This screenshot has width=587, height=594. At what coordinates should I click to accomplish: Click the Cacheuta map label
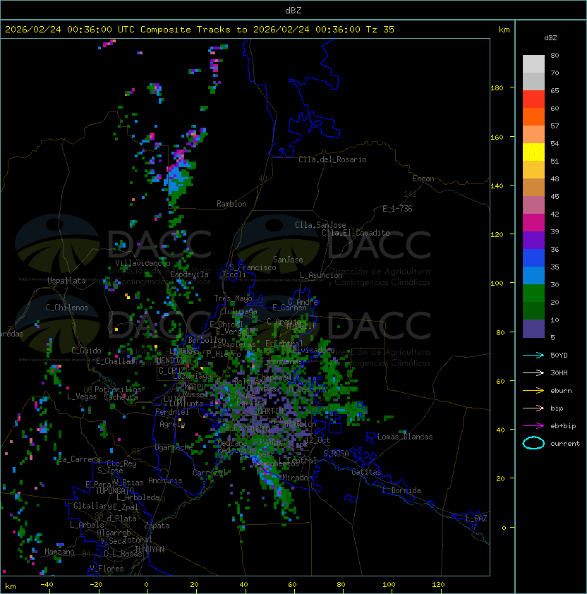point(121,397)
